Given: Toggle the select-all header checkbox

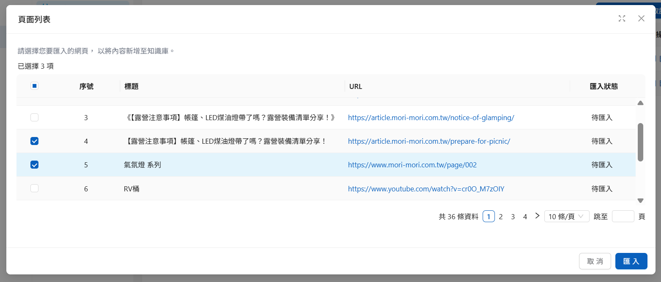Looking at the screenshot, I should click(35, 86).
